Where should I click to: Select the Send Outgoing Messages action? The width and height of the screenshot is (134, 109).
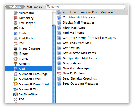(x=92, y=84)
